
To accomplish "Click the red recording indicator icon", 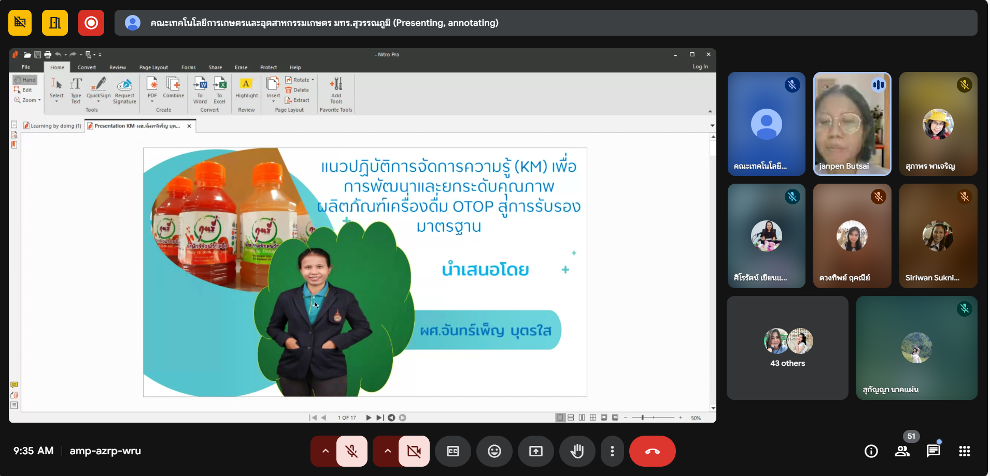I will pyautogui.click(x=91, y=23).
